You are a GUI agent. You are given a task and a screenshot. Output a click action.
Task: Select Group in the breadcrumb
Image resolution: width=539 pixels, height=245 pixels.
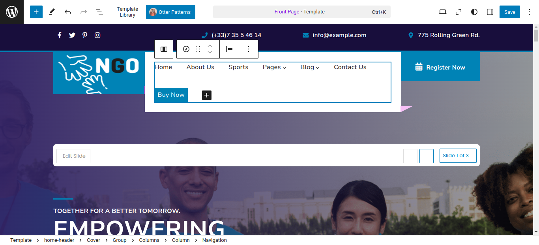click(120, 240)
